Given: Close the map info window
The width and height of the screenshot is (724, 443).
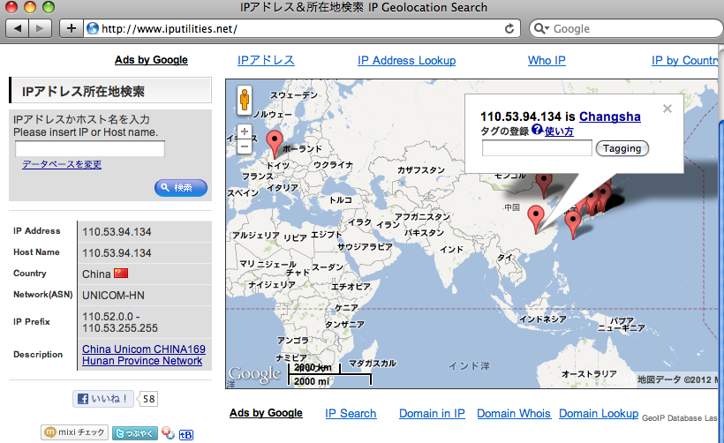Looking at the screenshot, I should coord(667,109).
